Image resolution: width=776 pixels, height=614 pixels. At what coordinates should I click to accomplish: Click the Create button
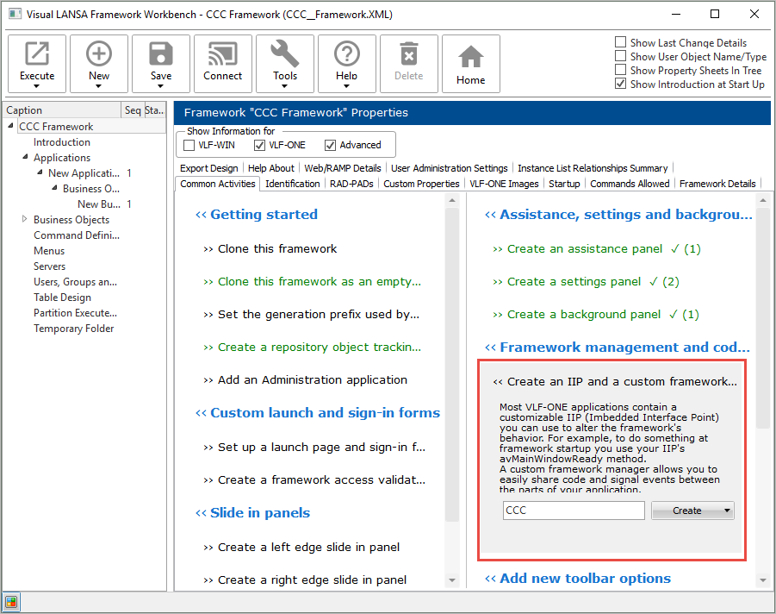[x=686, y=511]
